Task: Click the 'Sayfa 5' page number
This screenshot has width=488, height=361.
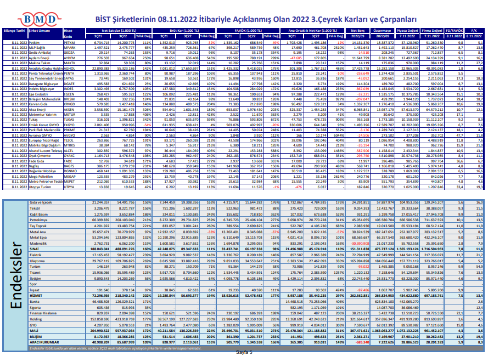Action: click(244, 352)
